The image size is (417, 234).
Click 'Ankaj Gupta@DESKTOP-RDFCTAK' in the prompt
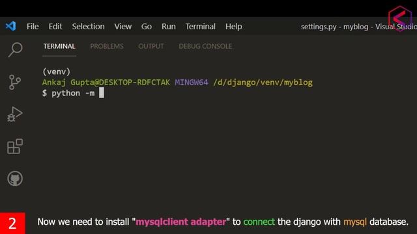[x=106, y=83]
